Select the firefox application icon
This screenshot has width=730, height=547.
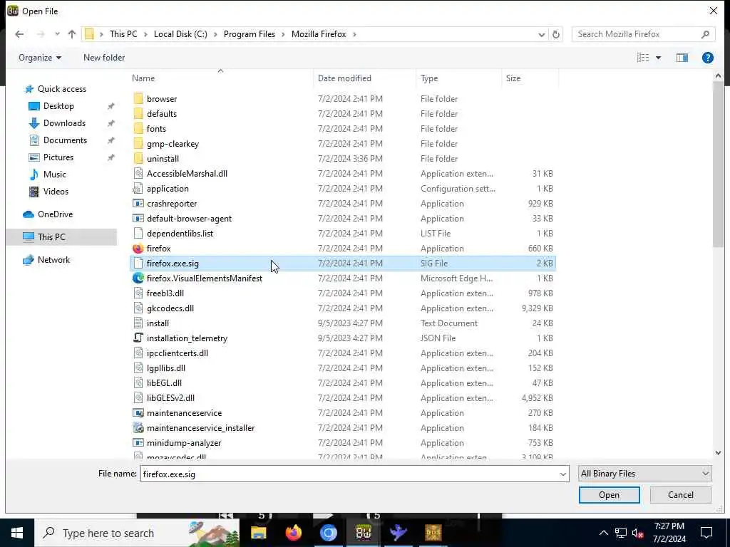pyautogui.click(x=138, y=249)
